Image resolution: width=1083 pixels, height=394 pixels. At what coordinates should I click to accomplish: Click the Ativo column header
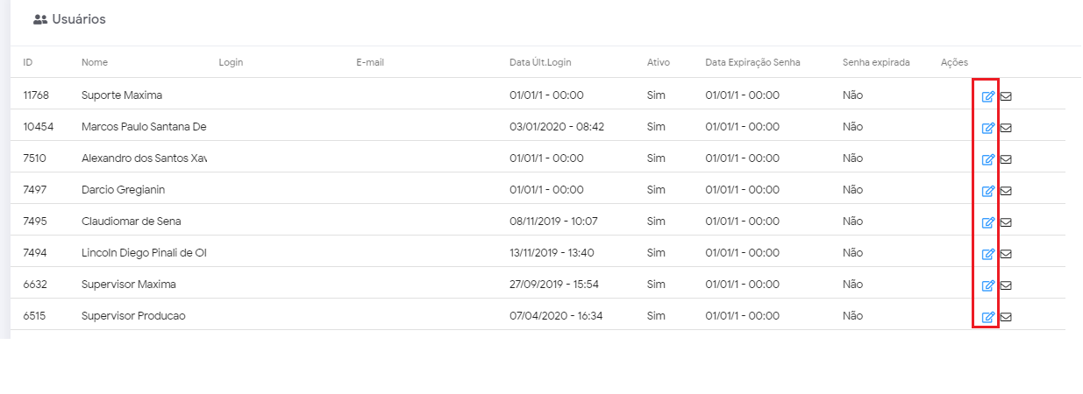658,62
